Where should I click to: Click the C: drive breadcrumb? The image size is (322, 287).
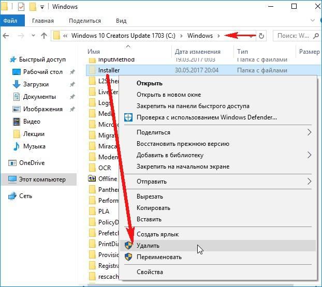tap(123, 36)
